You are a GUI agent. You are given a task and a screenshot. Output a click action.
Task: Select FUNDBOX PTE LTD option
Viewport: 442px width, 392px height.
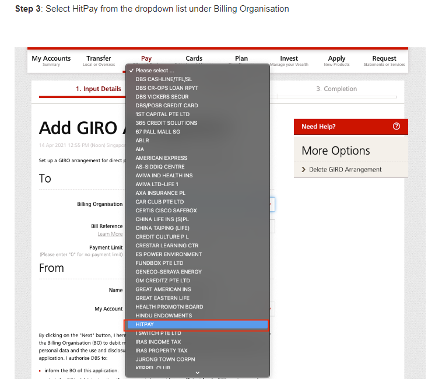coord(198,263)
